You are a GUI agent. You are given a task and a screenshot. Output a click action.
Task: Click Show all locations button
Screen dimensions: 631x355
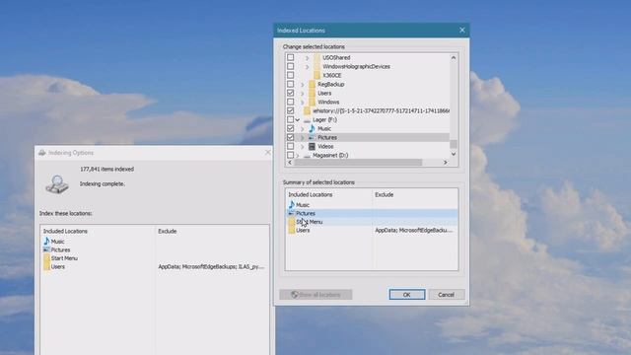coord(315,295)
